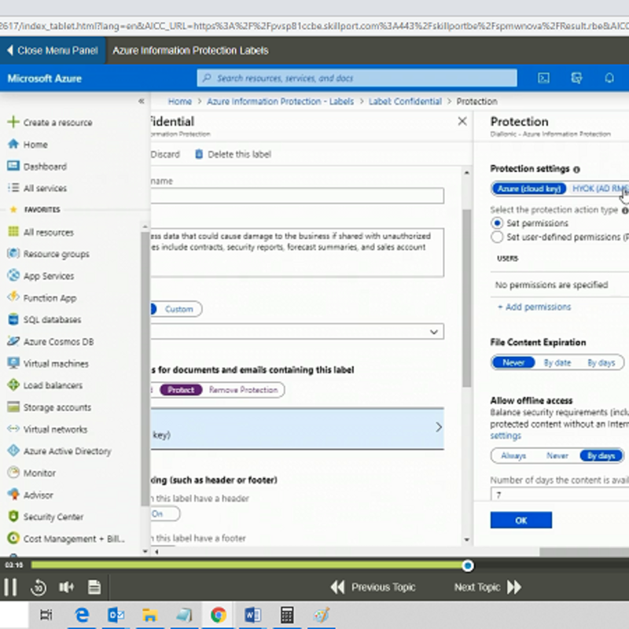Click the video progress slider handle
The height and width of the screenshot is (629, 629).
coord(467,565)
